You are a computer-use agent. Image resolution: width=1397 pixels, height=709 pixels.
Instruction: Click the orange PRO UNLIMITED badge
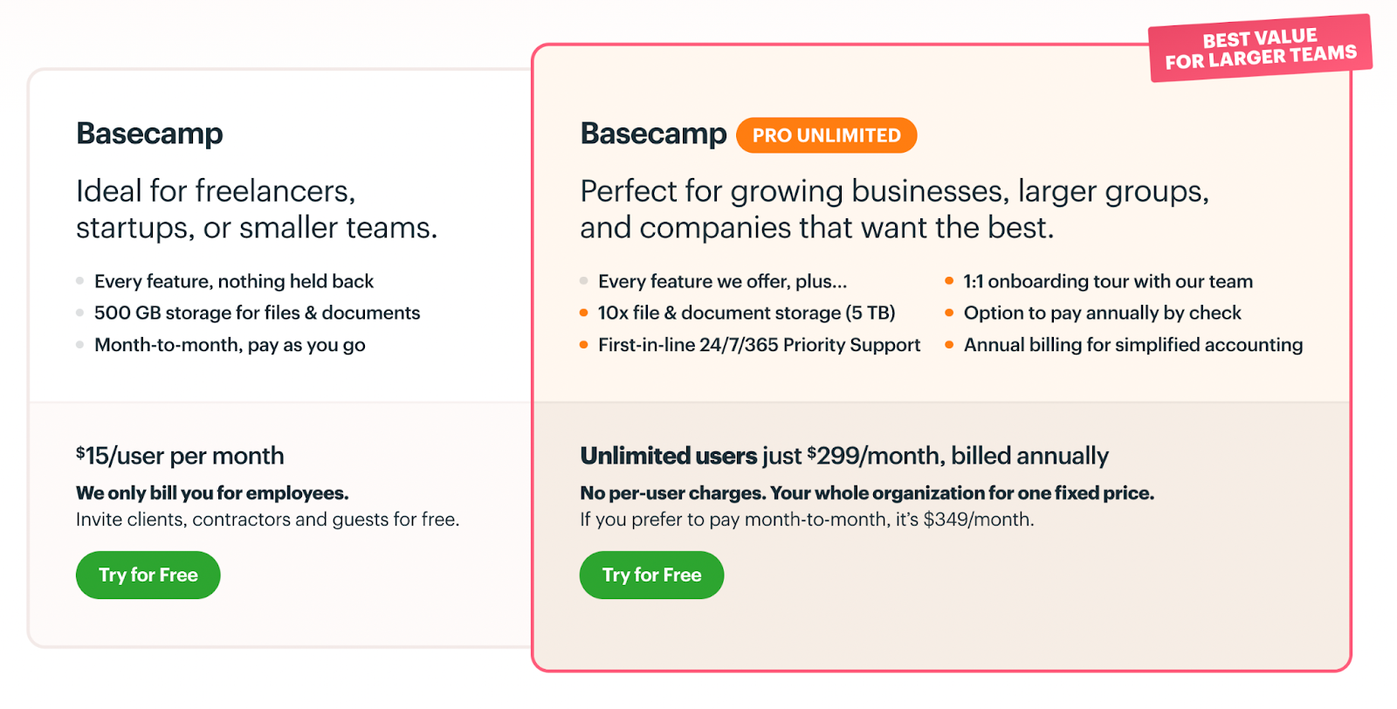(x=826, y=135)
